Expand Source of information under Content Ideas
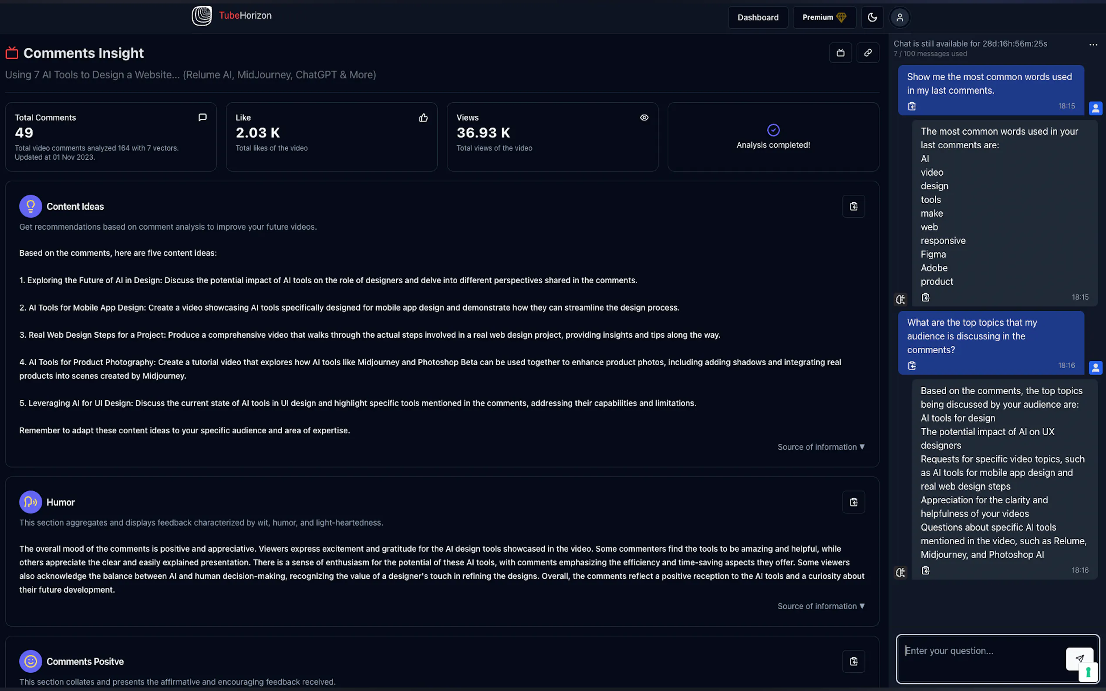1106x691 pixels. [821, 447]
